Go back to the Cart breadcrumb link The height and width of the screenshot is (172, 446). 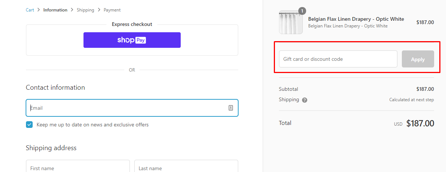click(x=30, y=10)
